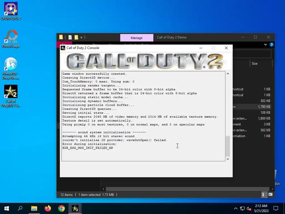
Task: Open the network status tray icon
Action: 242,208
